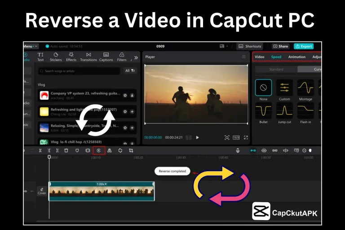Play the video in the Player
The width and height of the screenshot is (345, 230).
[x=197, y=137]
